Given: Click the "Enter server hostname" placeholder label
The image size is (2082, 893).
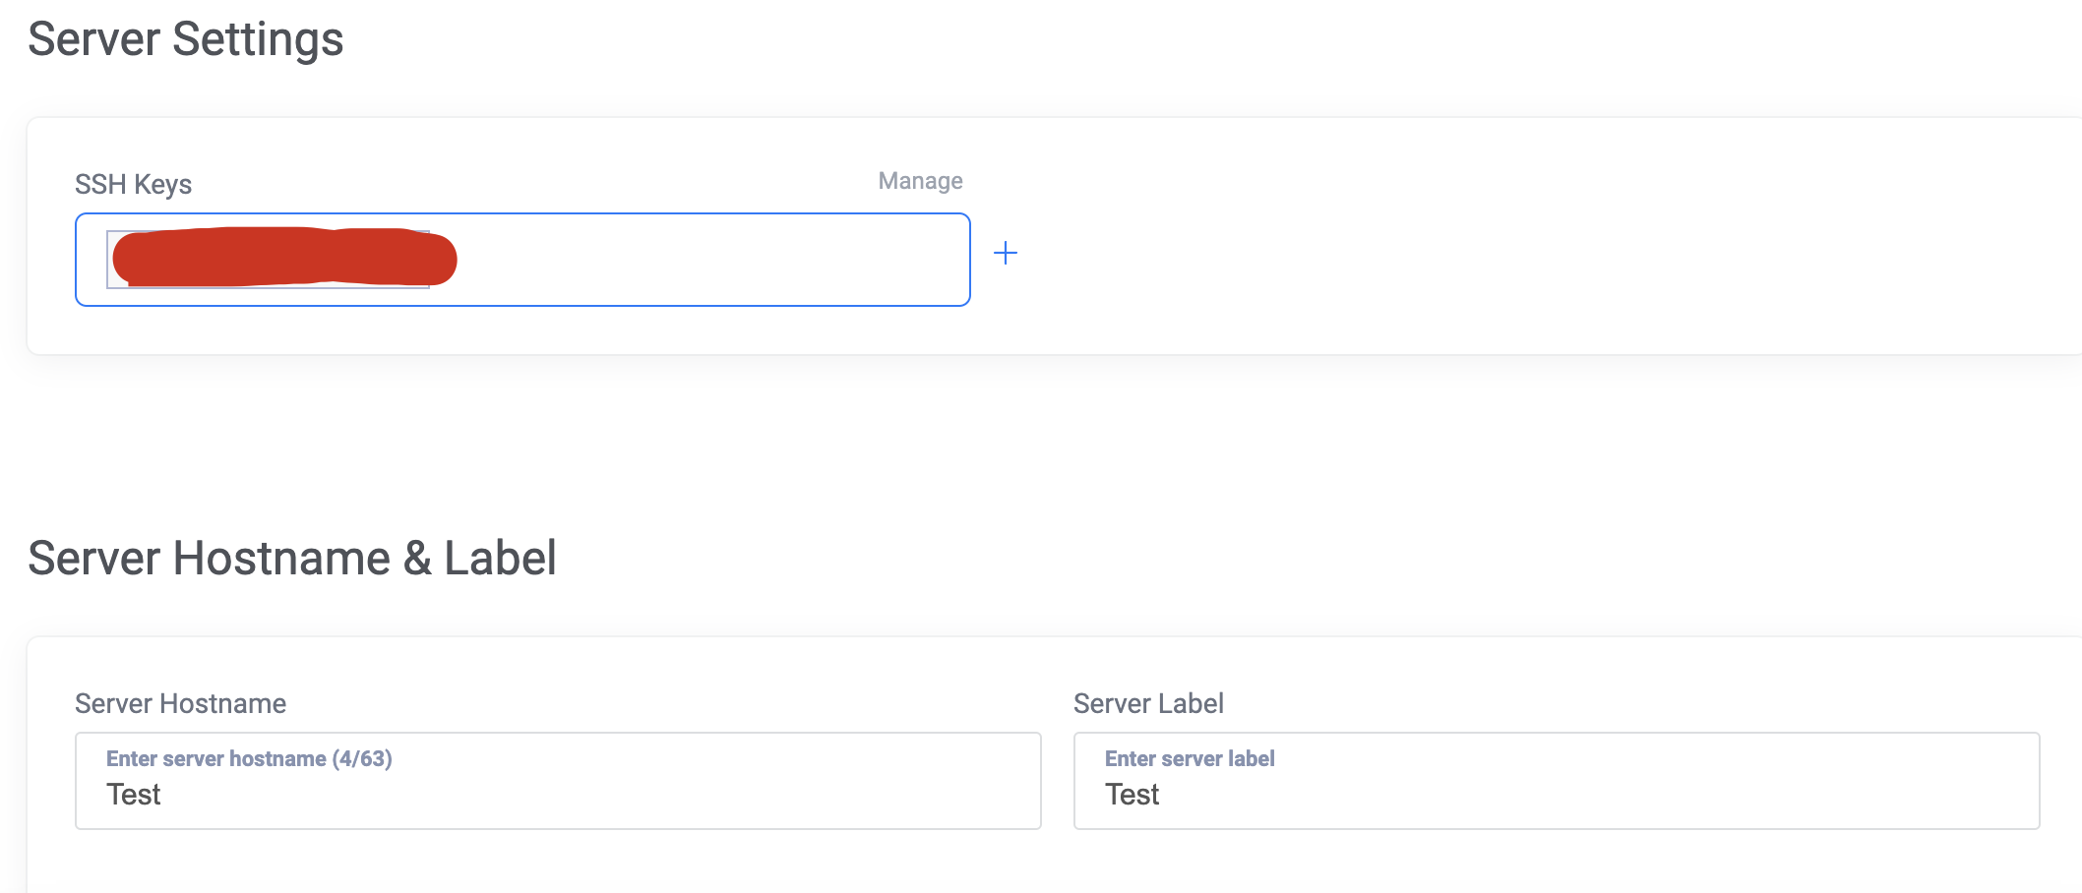Looking at the screenshot, I should 215,758.
